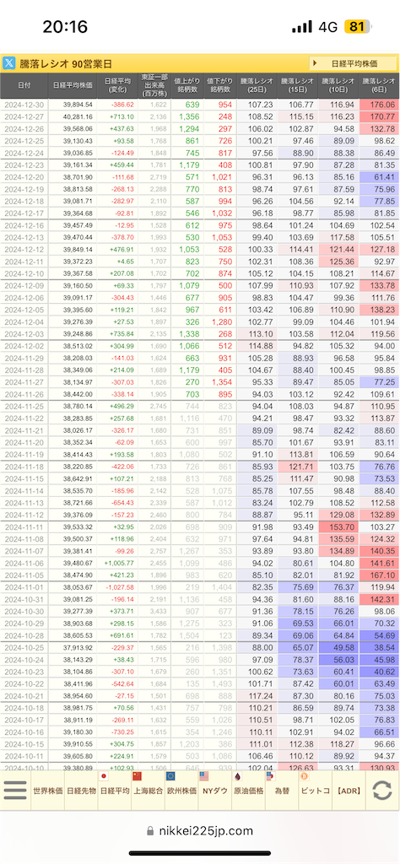Viewport: 400px width, 864px height.
Task: Open the NYダウ tab
Action: pos(215,790)
